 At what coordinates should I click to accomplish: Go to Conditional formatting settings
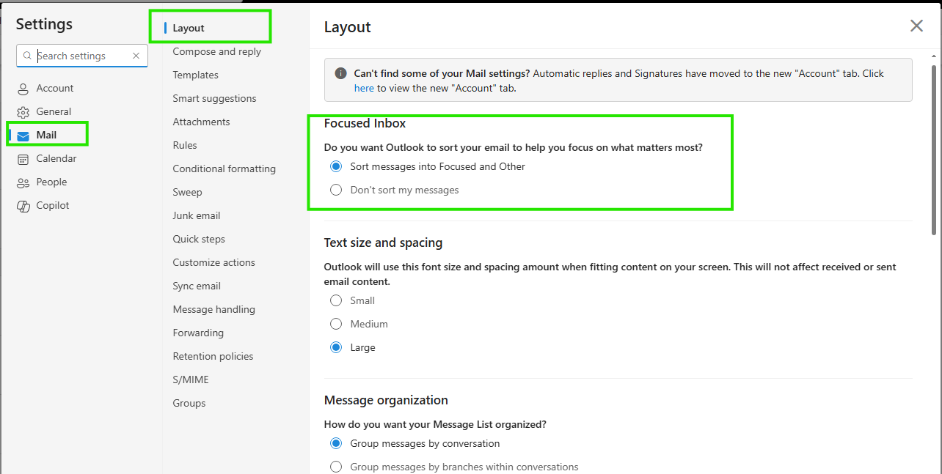pos(224,169)
